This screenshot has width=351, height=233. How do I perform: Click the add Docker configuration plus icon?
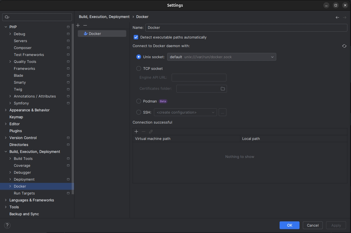tap(78, 25)
